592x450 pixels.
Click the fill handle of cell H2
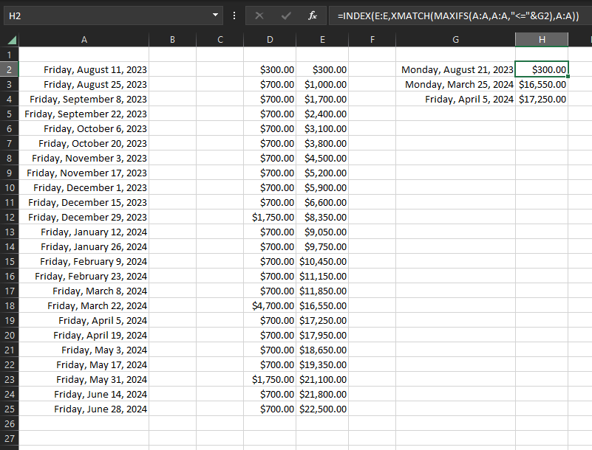(568, 77)
